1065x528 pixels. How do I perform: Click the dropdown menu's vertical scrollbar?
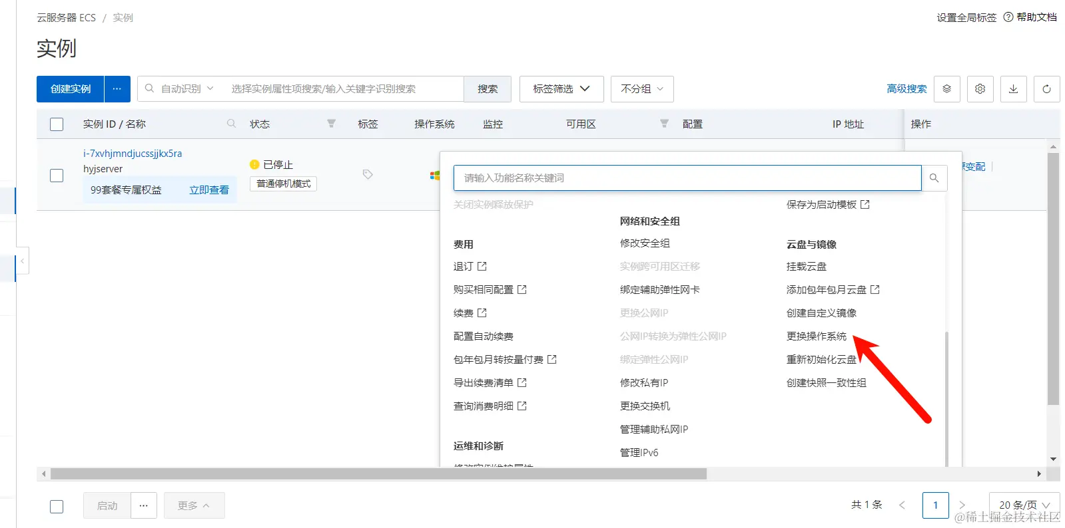[946, 398]
